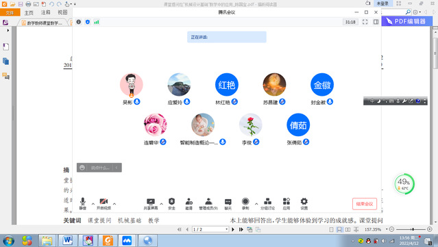Click the 说点什么 chat input field
Image resolution: width=438 pixels, height=247 pixels.
99,168
